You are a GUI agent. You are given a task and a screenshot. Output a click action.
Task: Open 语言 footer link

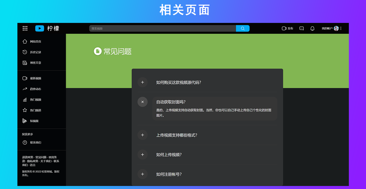[x=33, y=165]
